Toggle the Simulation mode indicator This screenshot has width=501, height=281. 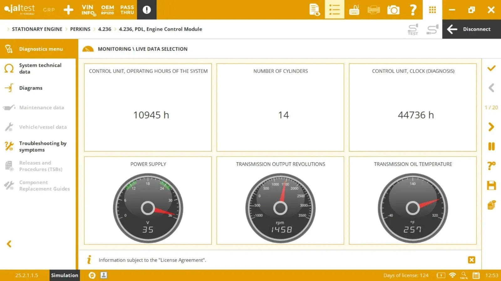click(x=64, y=275)
